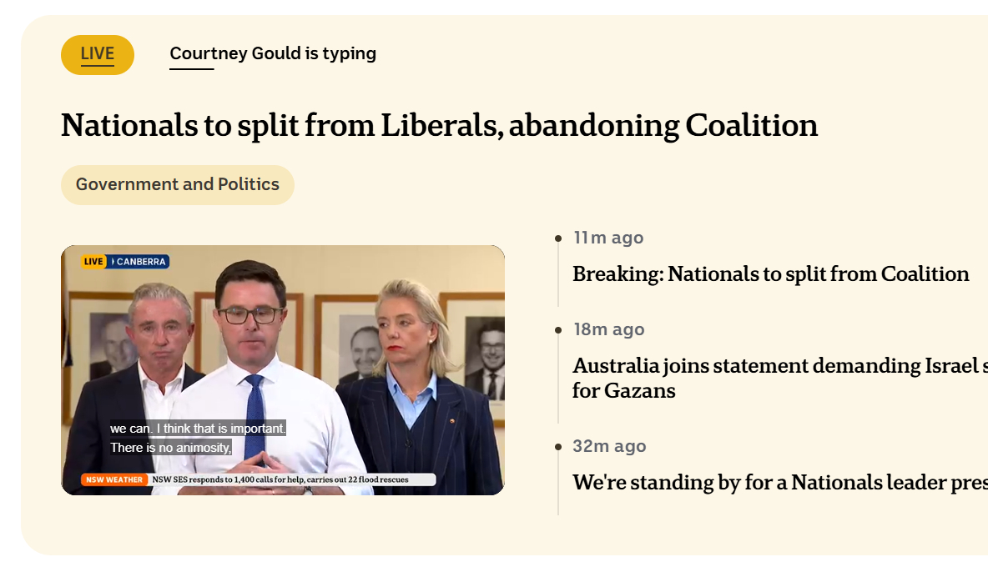988x587 pixels.
Task: Click the CANBERRA location label in the video
Action: click(x=140, y=262)
